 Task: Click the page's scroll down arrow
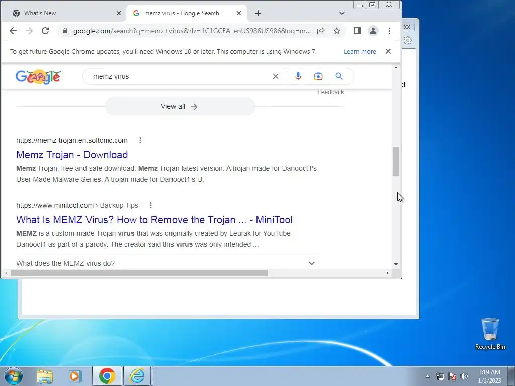396,264
